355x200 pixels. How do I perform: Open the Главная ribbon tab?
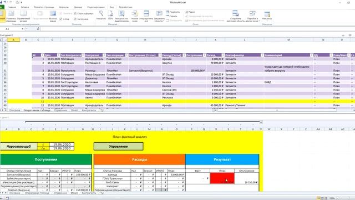coord(12,7)
